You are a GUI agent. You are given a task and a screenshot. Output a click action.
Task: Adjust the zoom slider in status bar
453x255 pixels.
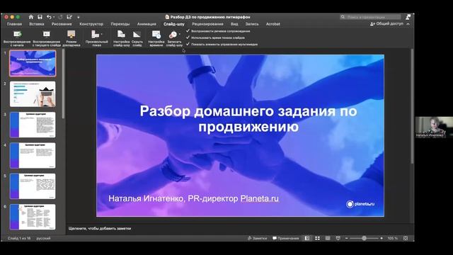tap(364, 238)
